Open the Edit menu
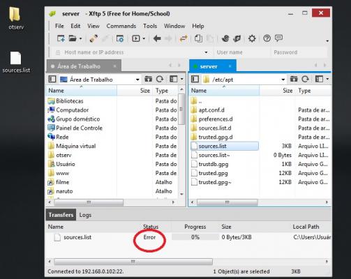The width and height of the screenshot is (351, 279). point(75,26)
